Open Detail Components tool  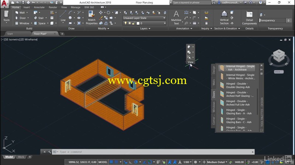249,18
